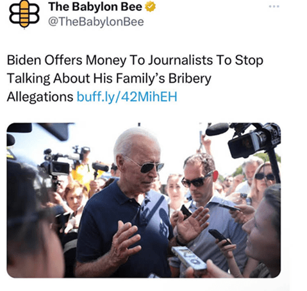Click the boom microphone near the photo's upper edge

(217, 129)
